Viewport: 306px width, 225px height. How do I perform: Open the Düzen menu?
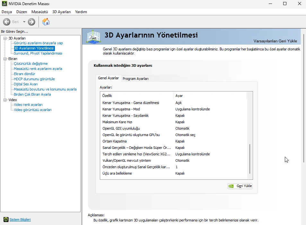point(22,12)
